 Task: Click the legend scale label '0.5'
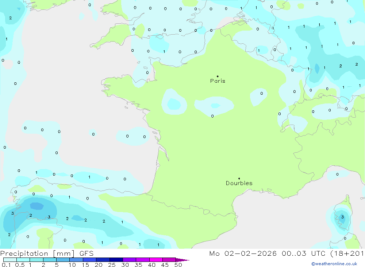click(20, 265)
